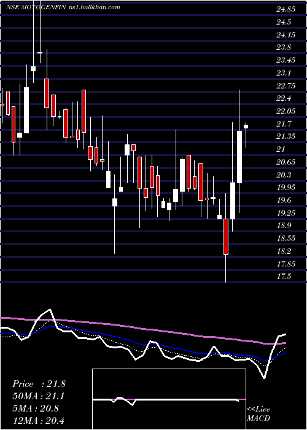Click the 22.75 price axis label
Image resolution: width=307 pixels, height=430 pixels.
[286, 85]
